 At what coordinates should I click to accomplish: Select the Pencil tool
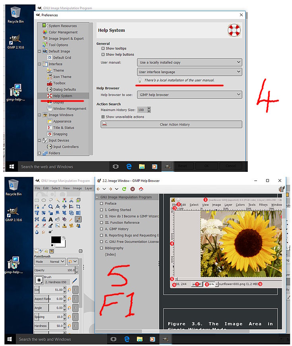(71, 220)
